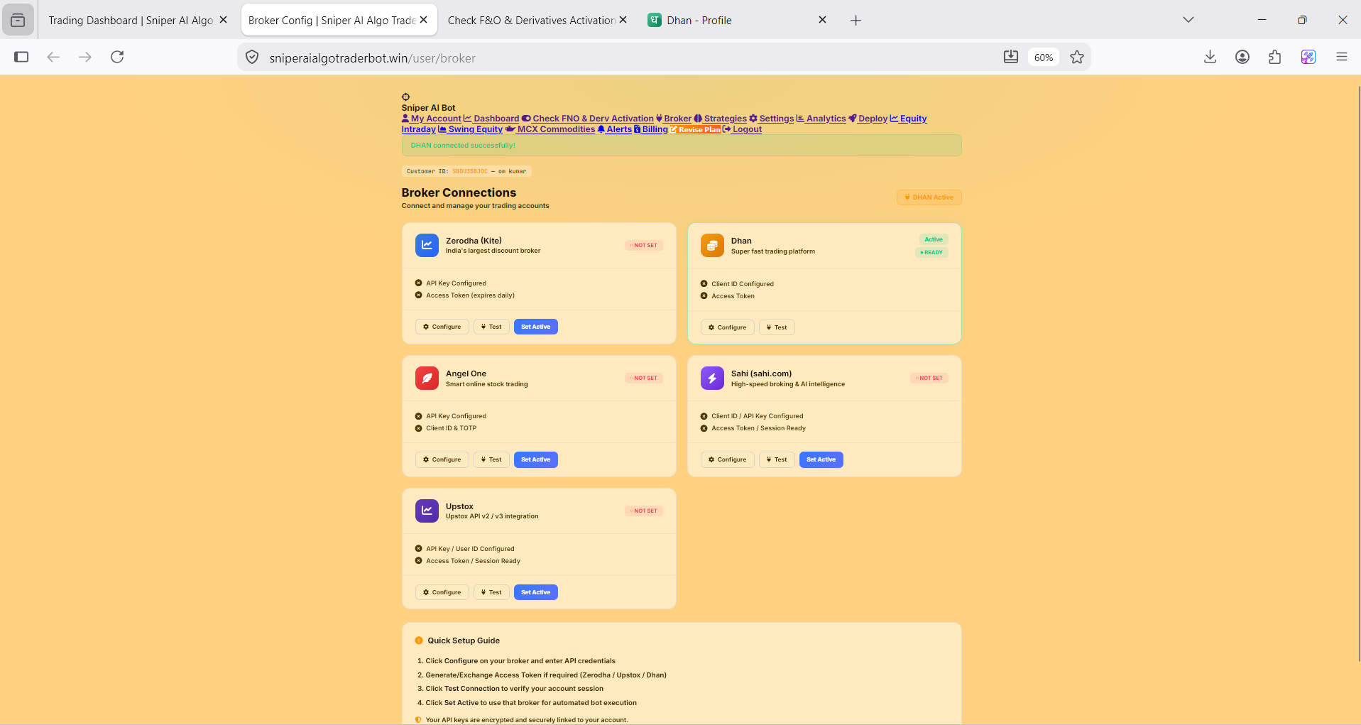Click the DHAN Active status badge

929,197
